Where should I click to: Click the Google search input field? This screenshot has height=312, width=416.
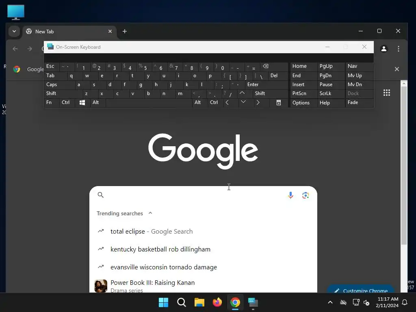coord(195,195)
